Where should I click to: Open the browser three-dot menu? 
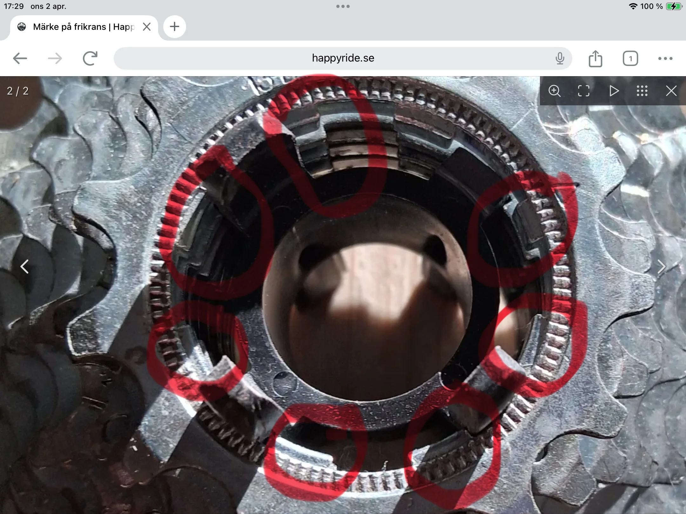(x=665, y=58)
